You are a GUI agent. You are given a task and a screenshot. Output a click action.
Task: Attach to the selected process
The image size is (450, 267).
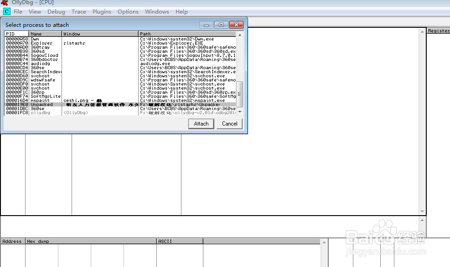click(201, 124)
